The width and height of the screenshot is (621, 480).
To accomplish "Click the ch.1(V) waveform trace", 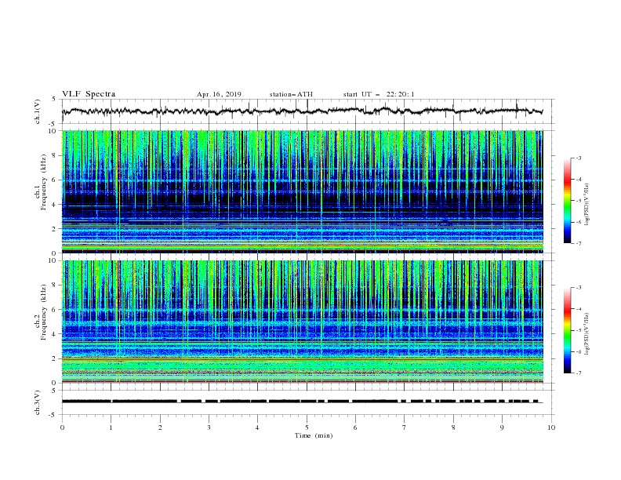I will pos(302,111).
